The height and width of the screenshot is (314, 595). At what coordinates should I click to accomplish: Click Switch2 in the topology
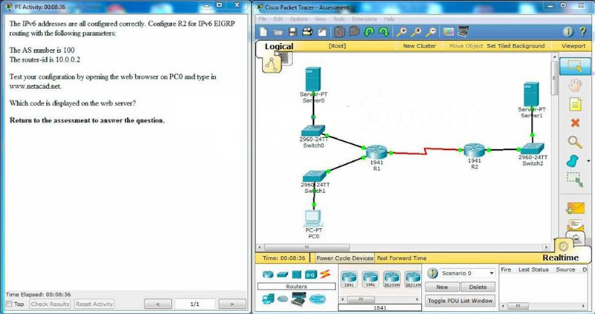coord(532,148)
